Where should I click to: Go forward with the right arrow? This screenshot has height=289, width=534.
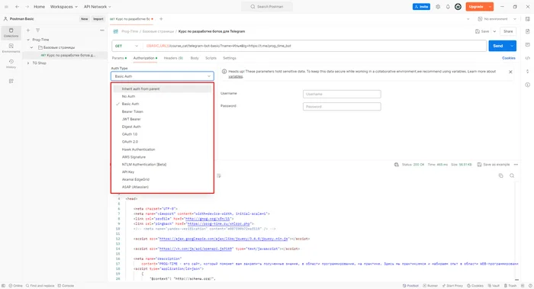27,7
